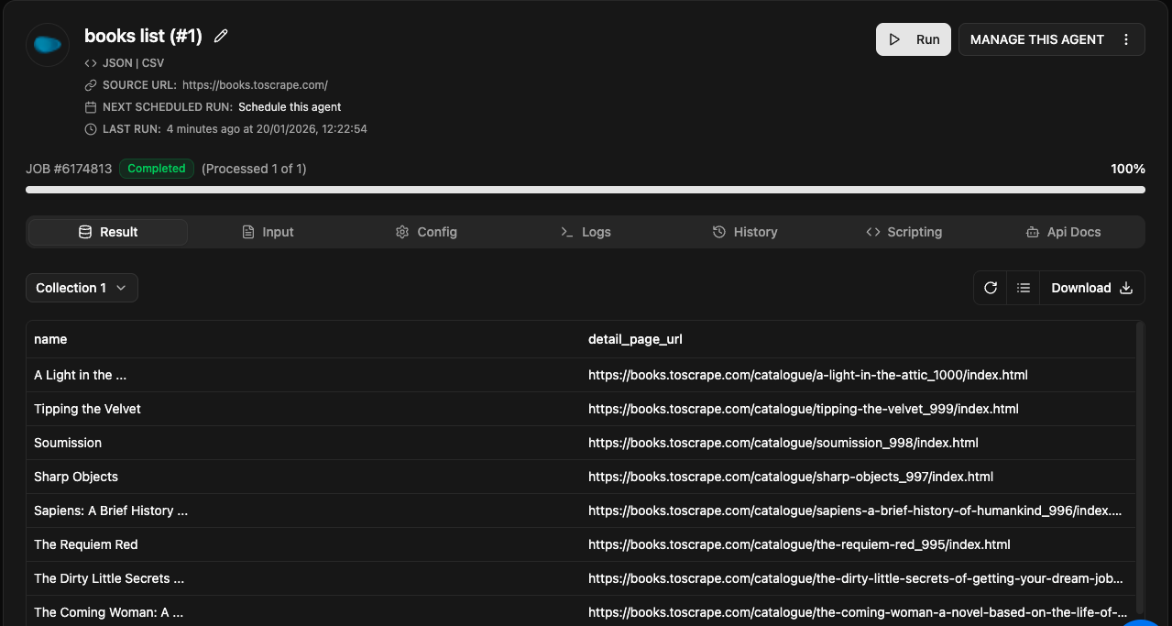
Task: Click the pencil icon to rename agent
Action: pyautogui.click(x=221, y=37)
